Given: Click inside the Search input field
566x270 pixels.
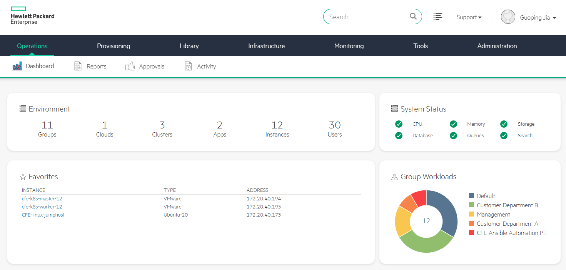Looking at the screenshot, I should 366,17.
